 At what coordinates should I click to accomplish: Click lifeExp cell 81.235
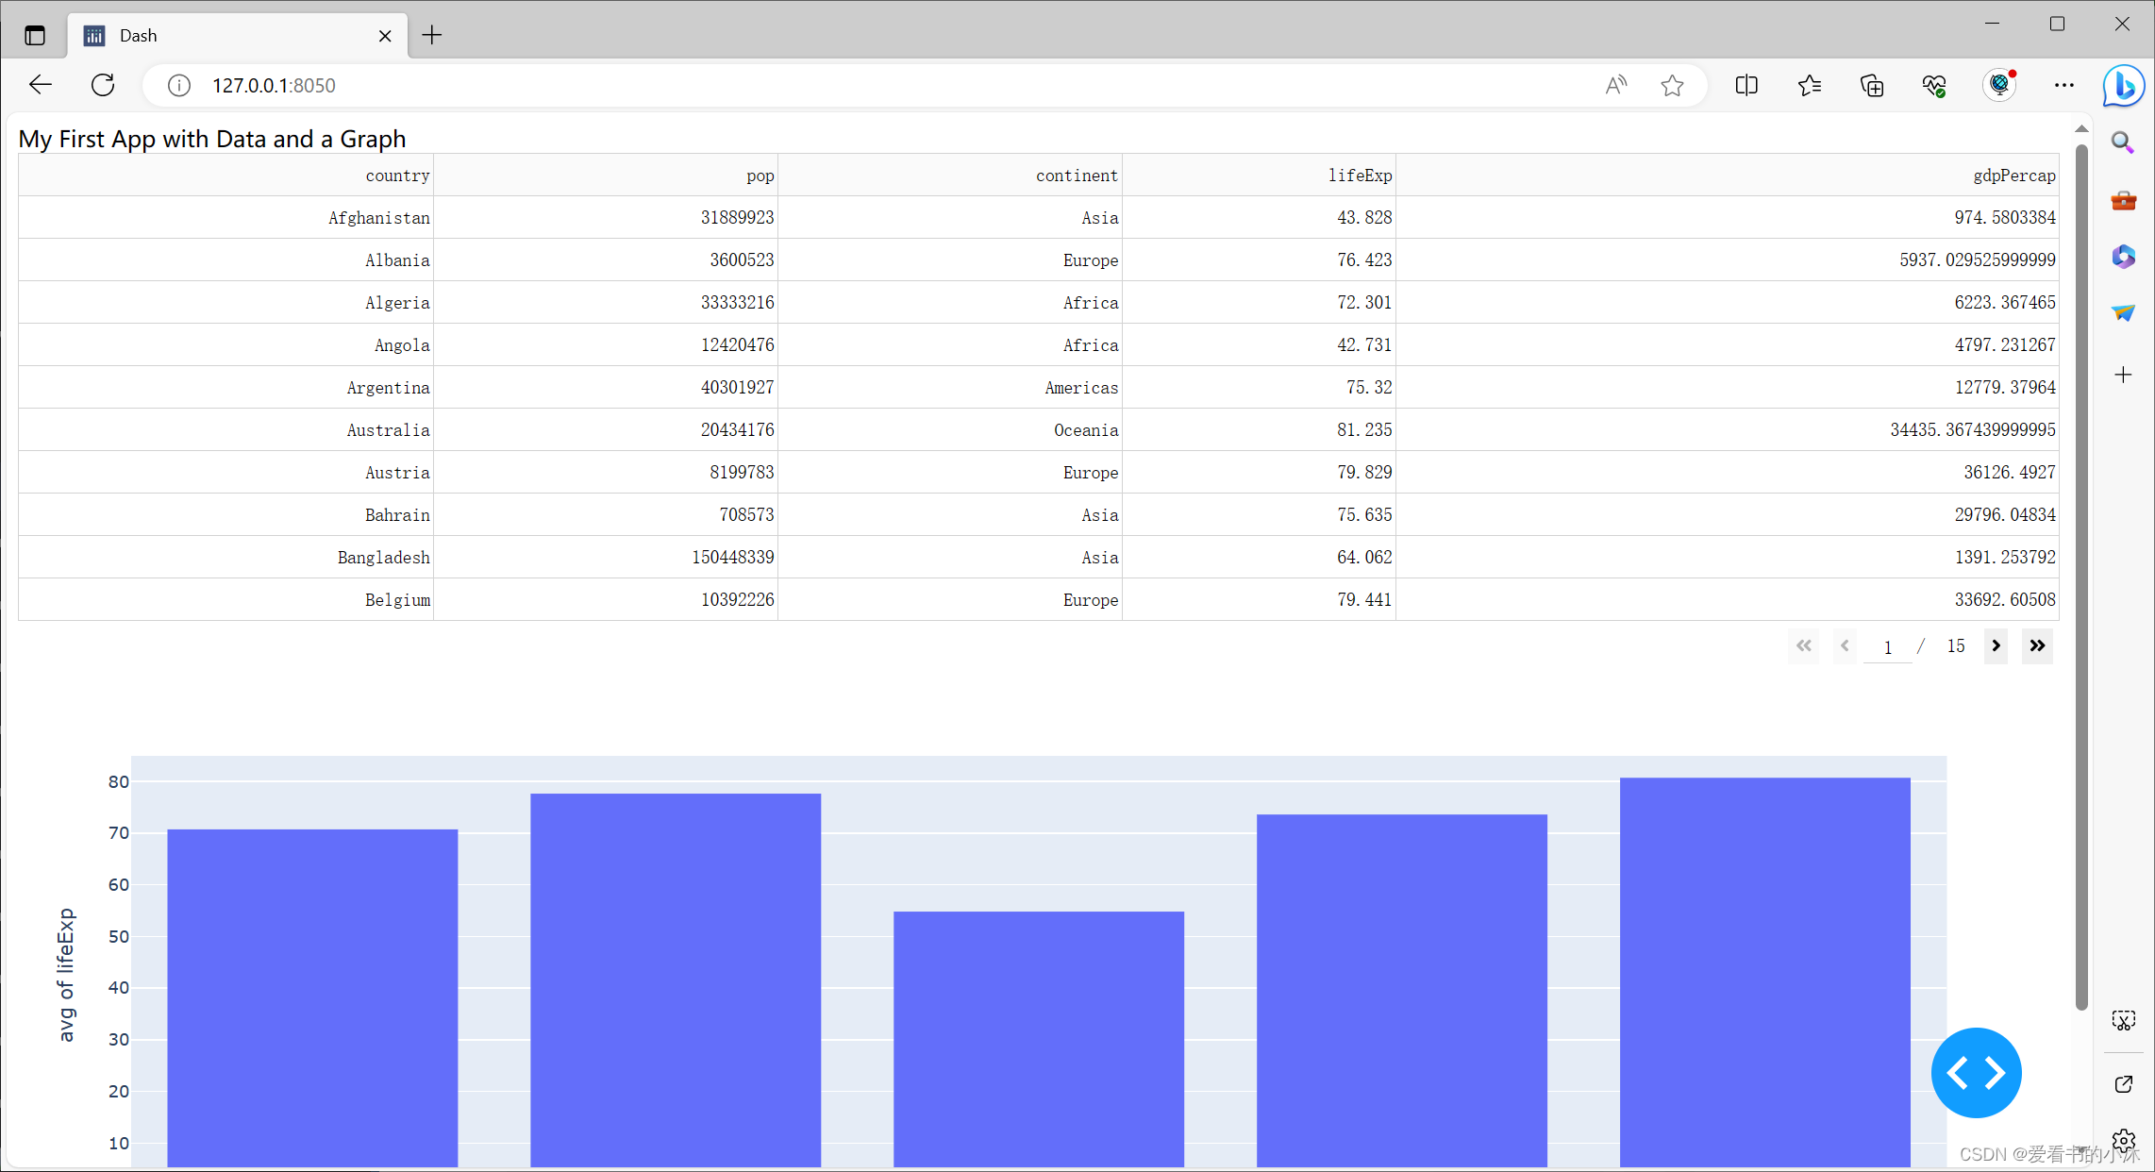point(1259,430)
